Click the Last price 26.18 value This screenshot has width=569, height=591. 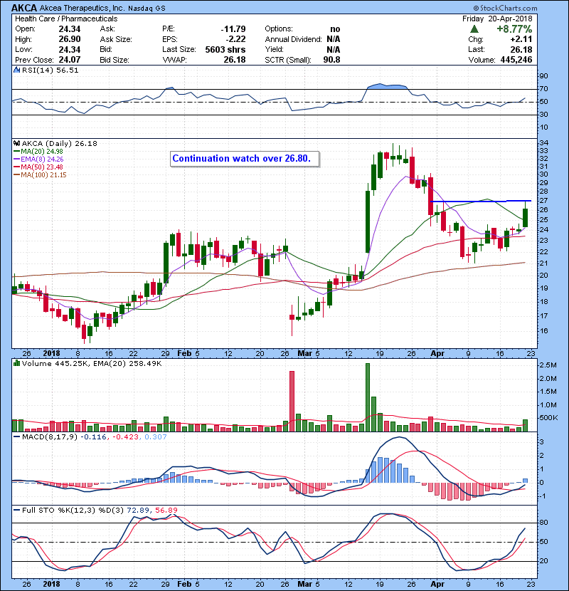coord(521,49)
